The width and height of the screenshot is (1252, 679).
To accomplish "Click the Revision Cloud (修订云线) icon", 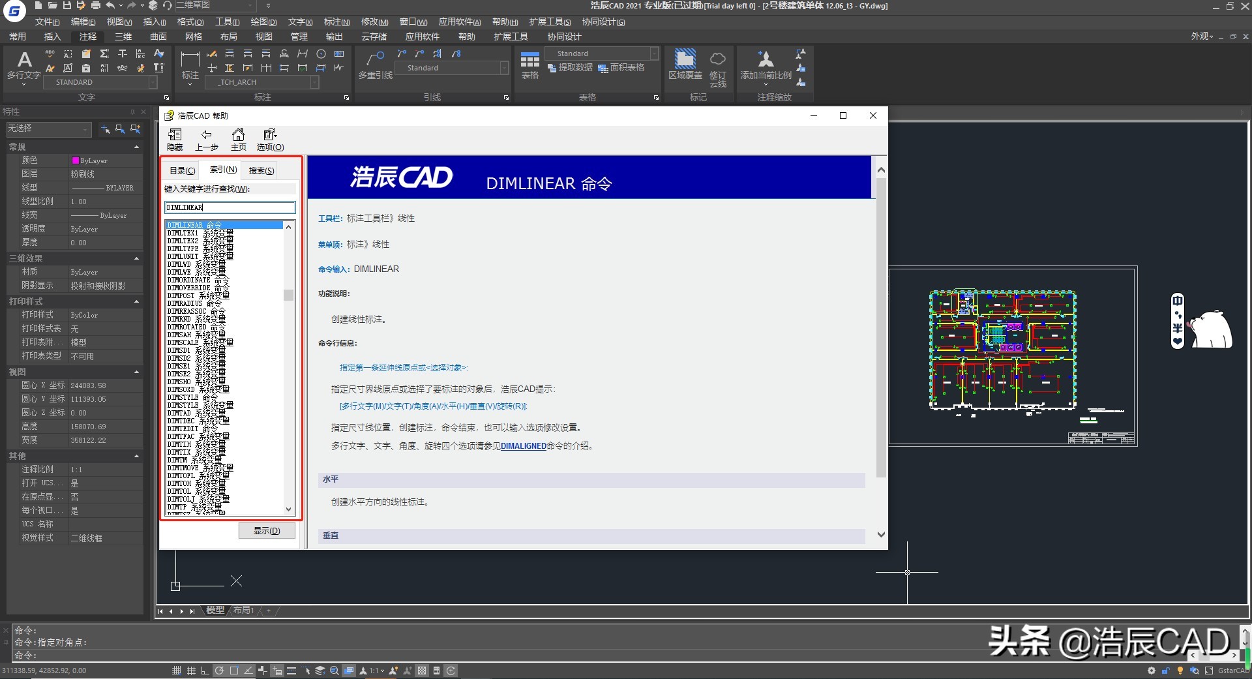I will [x=718, y=66].
